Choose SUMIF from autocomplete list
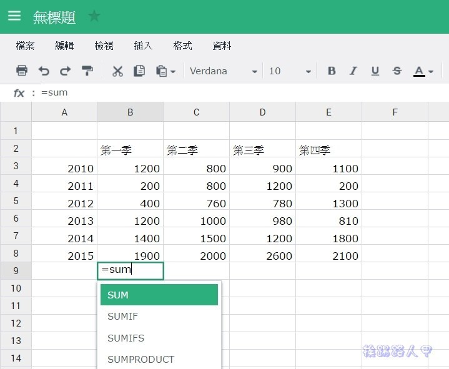The width and height of the screenshot is (449, 369). [122, 317]
